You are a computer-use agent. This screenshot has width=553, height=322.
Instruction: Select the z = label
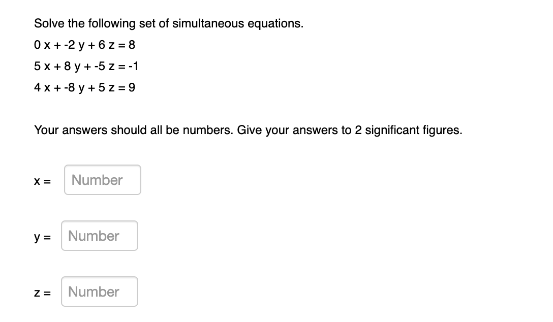pos(43,293)
